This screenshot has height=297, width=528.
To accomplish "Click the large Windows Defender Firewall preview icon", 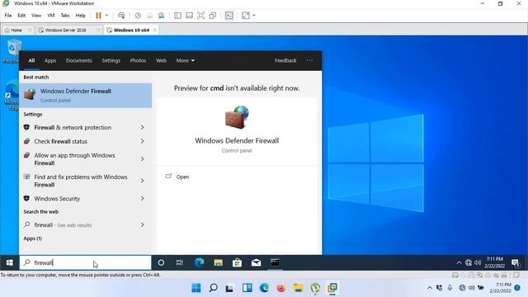I will pyautogui.click(x=237, y=117).
